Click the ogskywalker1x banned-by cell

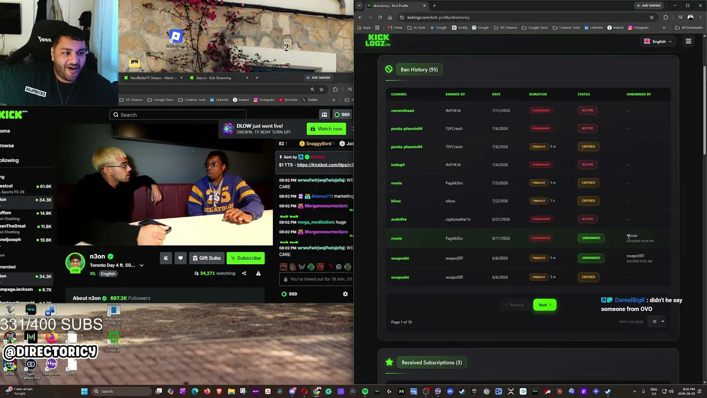(x=458, y=219)
